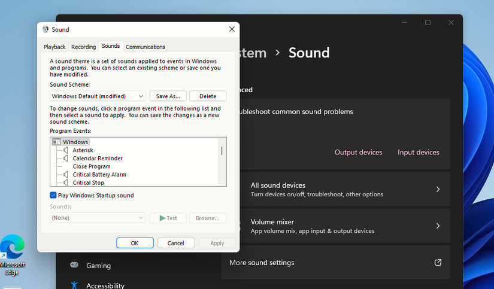Viewport: 494px width, 289px height.
Task: Click the Windows folder icon in Program Events
Action: (56, 142)
